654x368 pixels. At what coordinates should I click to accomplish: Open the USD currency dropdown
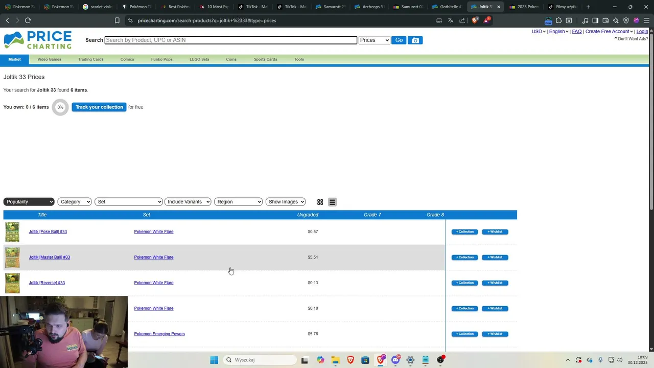point(539,32)
